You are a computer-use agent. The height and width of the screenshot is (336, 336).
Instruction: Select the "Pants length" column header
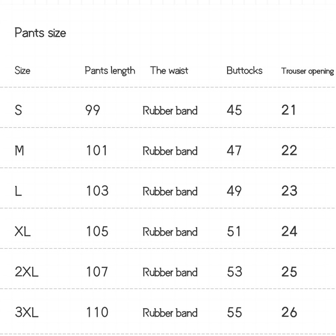(x=110, y=71)
